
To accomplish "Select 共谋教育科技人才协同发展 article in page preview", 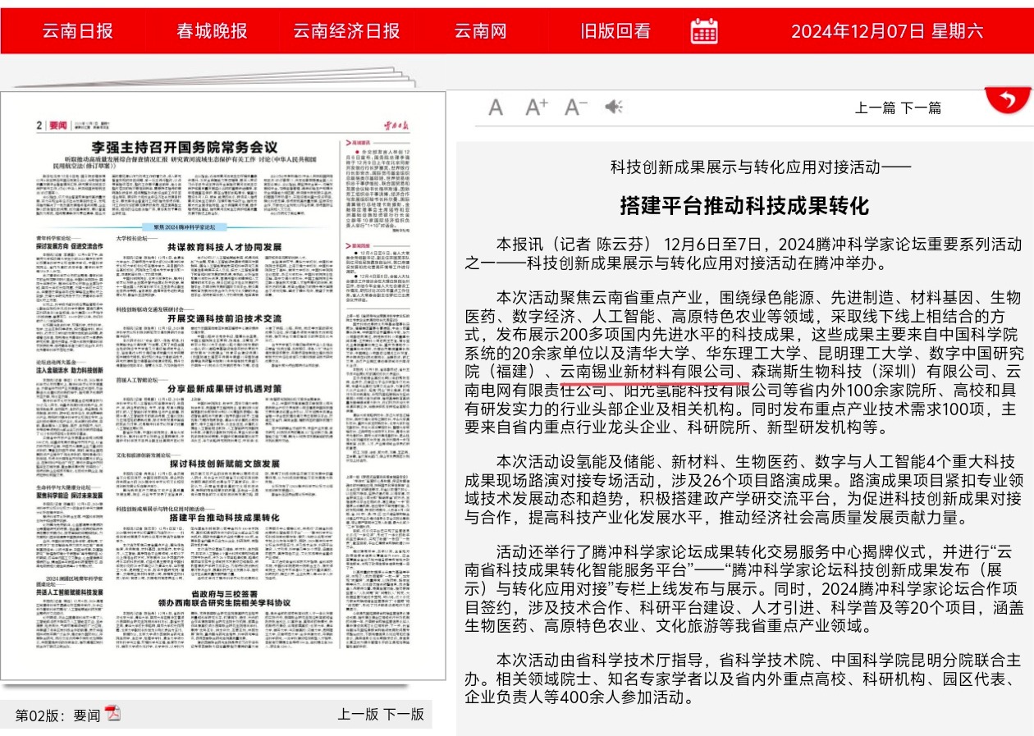I will click(224, 247).
